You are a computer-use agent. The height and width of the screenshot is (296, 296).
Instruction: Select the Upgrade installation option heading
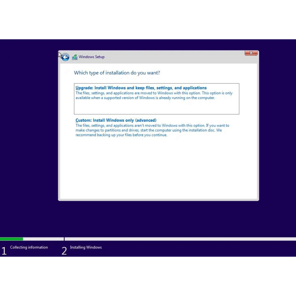[x=141, y=88]
